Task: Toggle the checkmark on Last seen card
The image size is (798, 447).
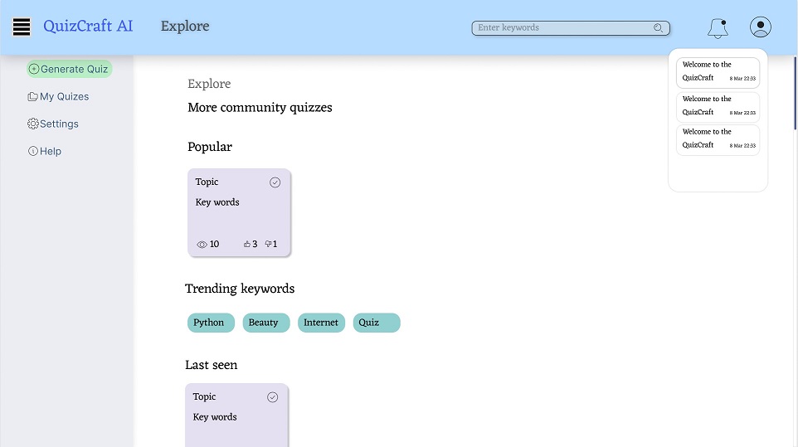Action: pos(273,397)
